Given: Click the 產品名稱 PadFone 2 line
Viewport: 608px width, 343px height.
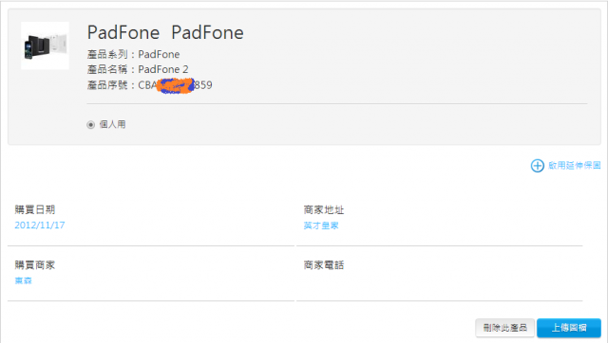Looking at the screenshot, I should pos(138,69).
